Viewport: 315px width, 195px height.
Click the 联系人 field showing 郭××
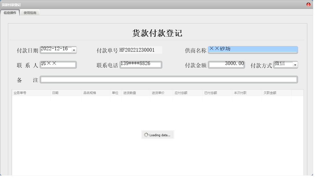(x=58, y=65)
